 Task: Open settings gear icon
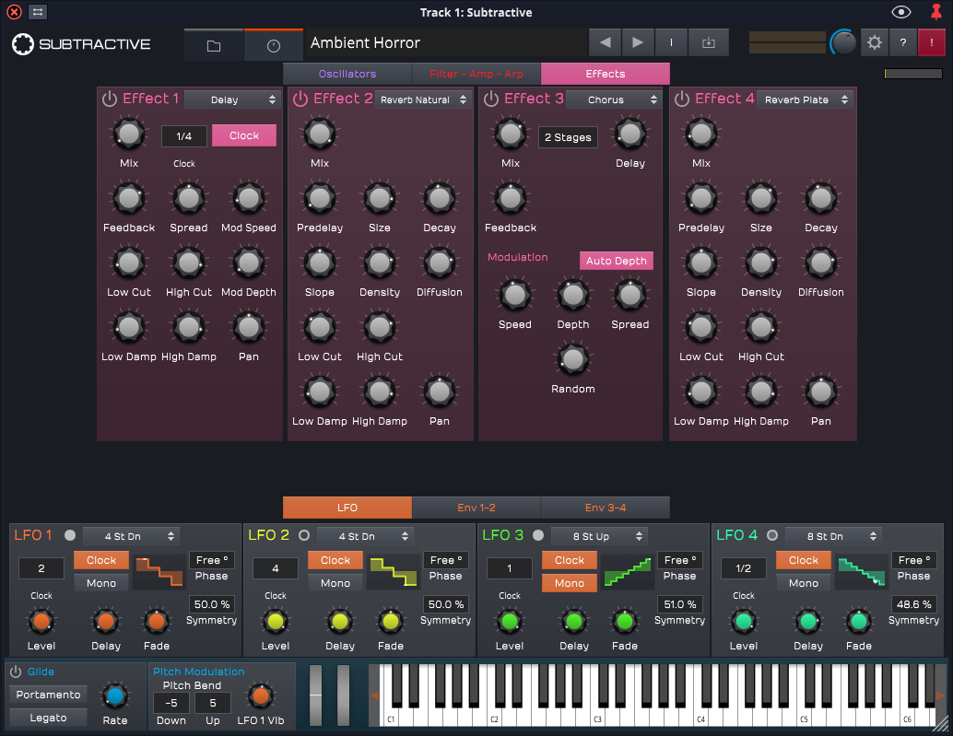(875, 42)
